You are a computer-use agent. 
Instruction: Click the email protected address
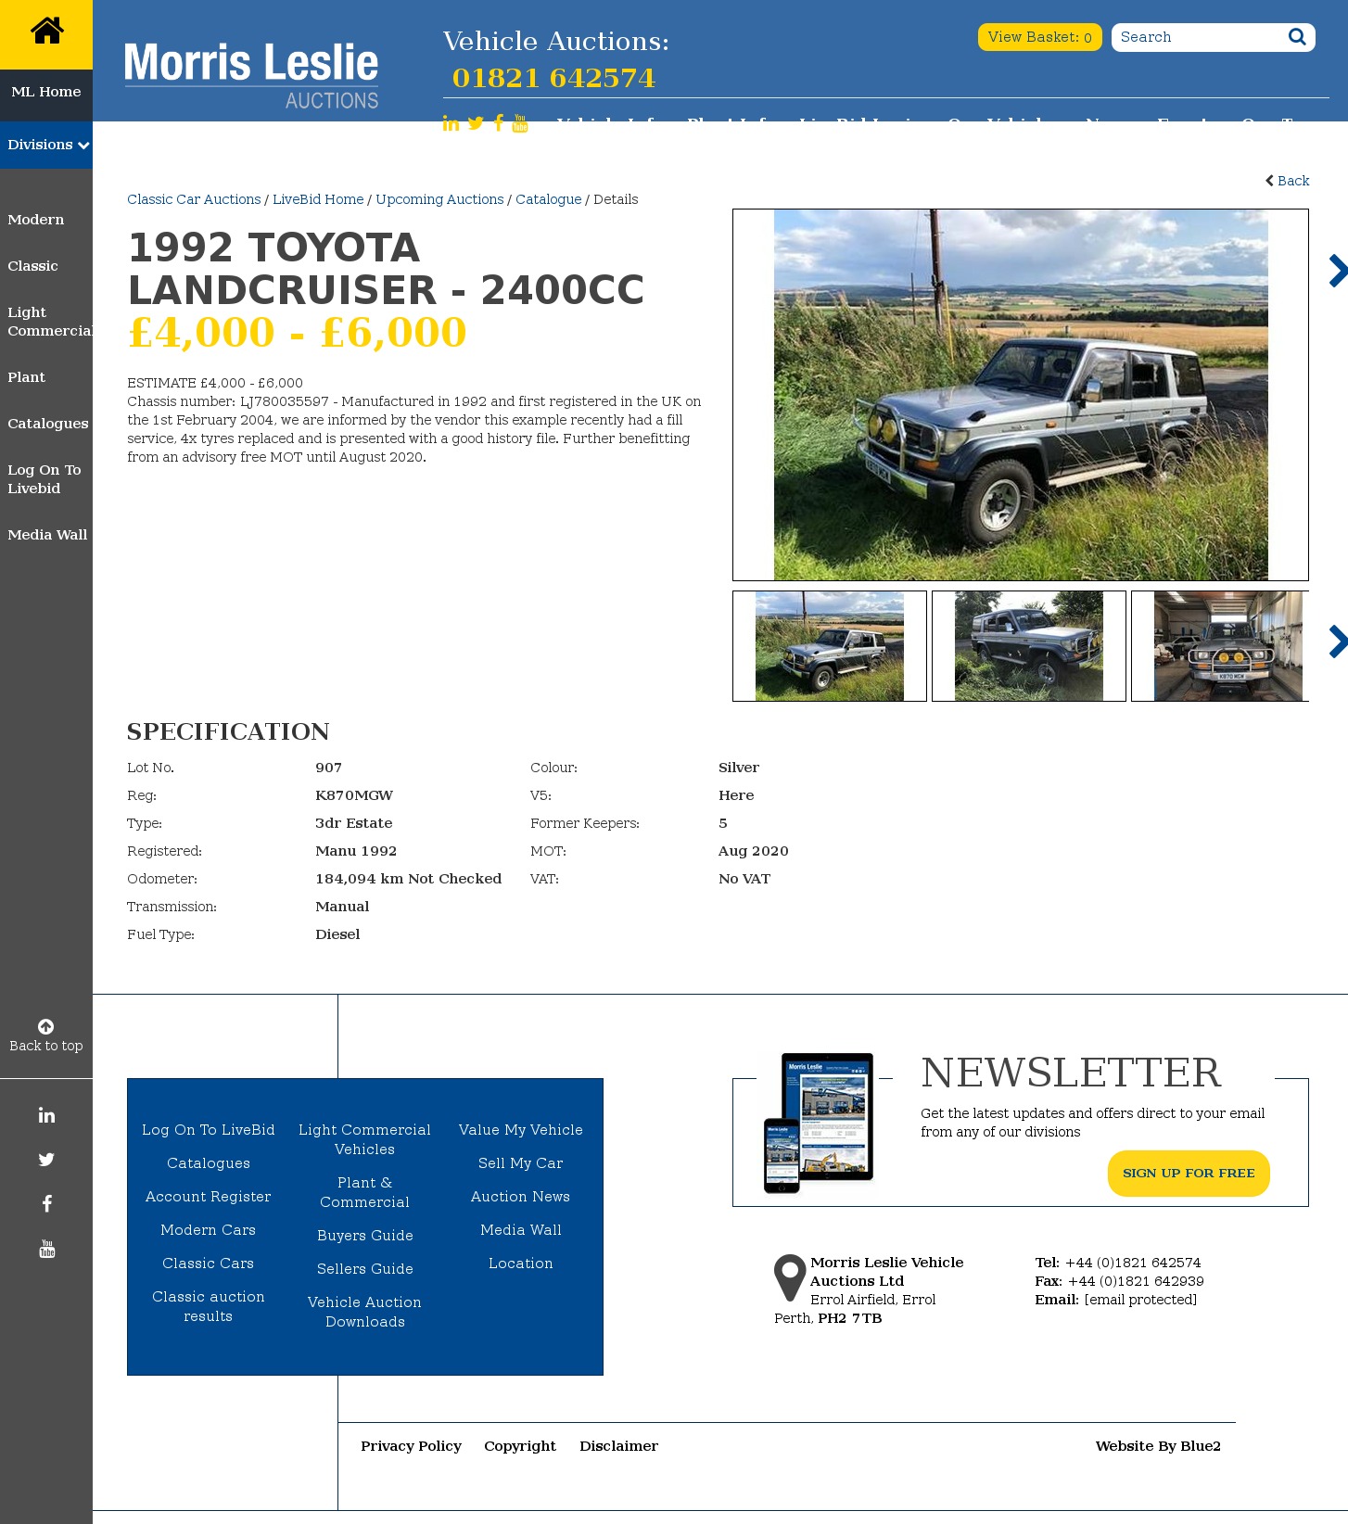1140,1300
